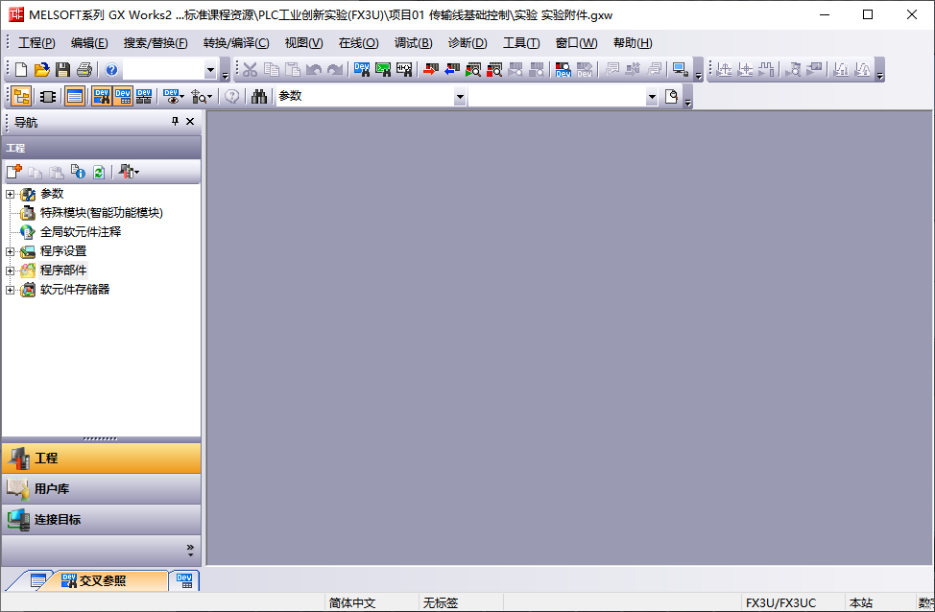The height and width of the screenshot is (612, 935).
Task: Open the empty combo box dropdown next to 参数
Action: click(652, 96)
